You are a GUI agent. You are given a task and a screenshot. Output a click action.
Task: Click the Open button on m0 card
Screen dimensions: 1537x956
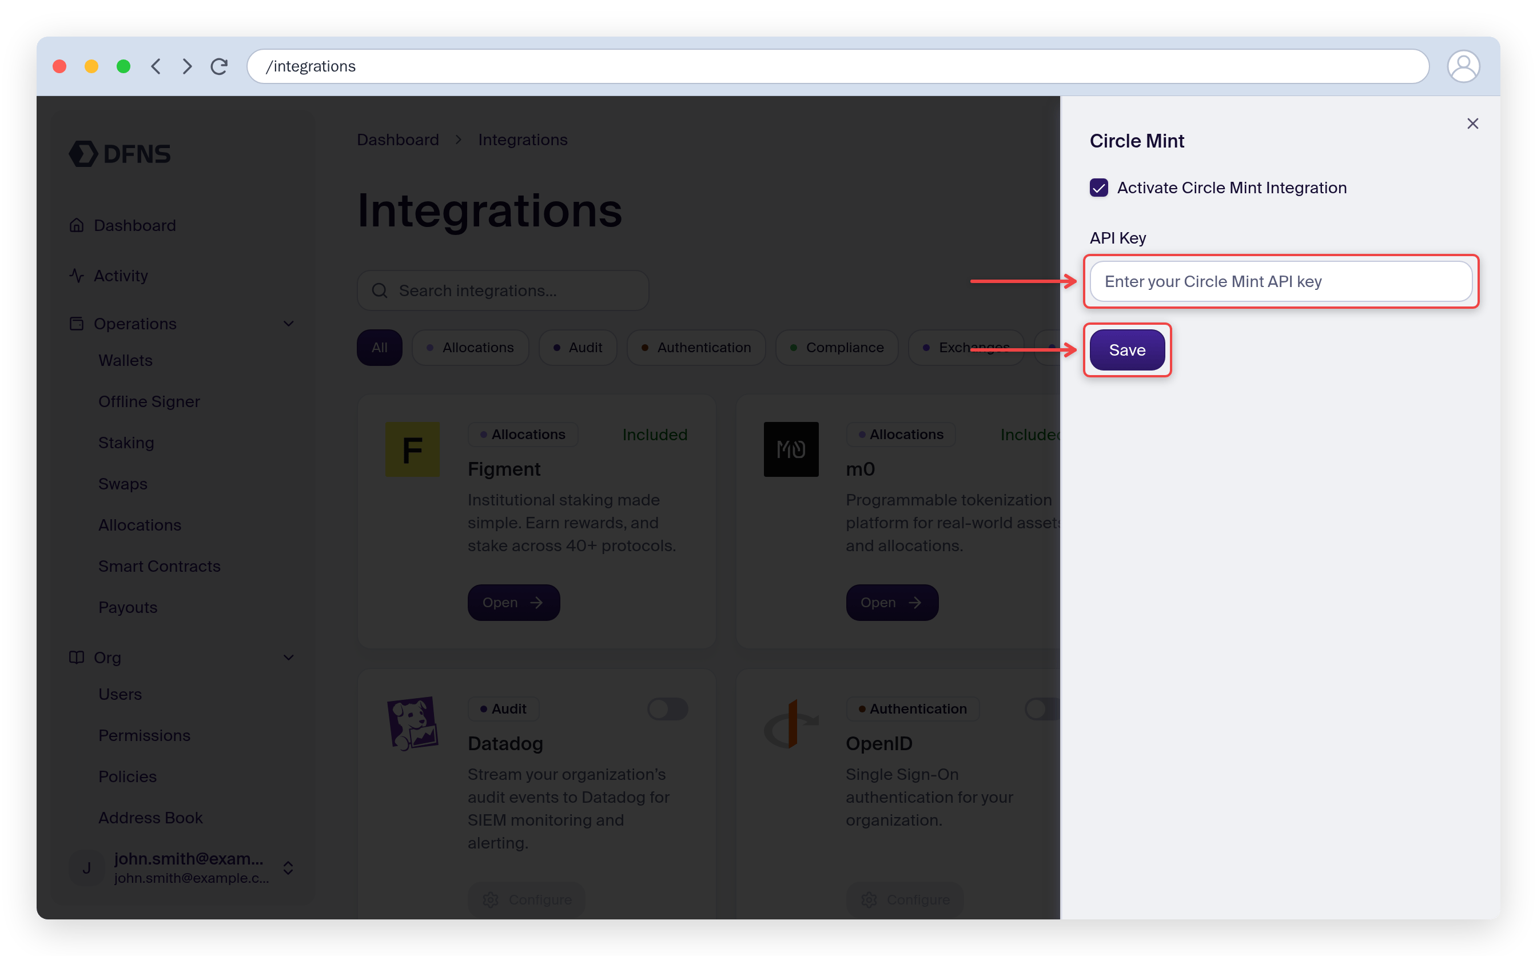tap(892, 603)
